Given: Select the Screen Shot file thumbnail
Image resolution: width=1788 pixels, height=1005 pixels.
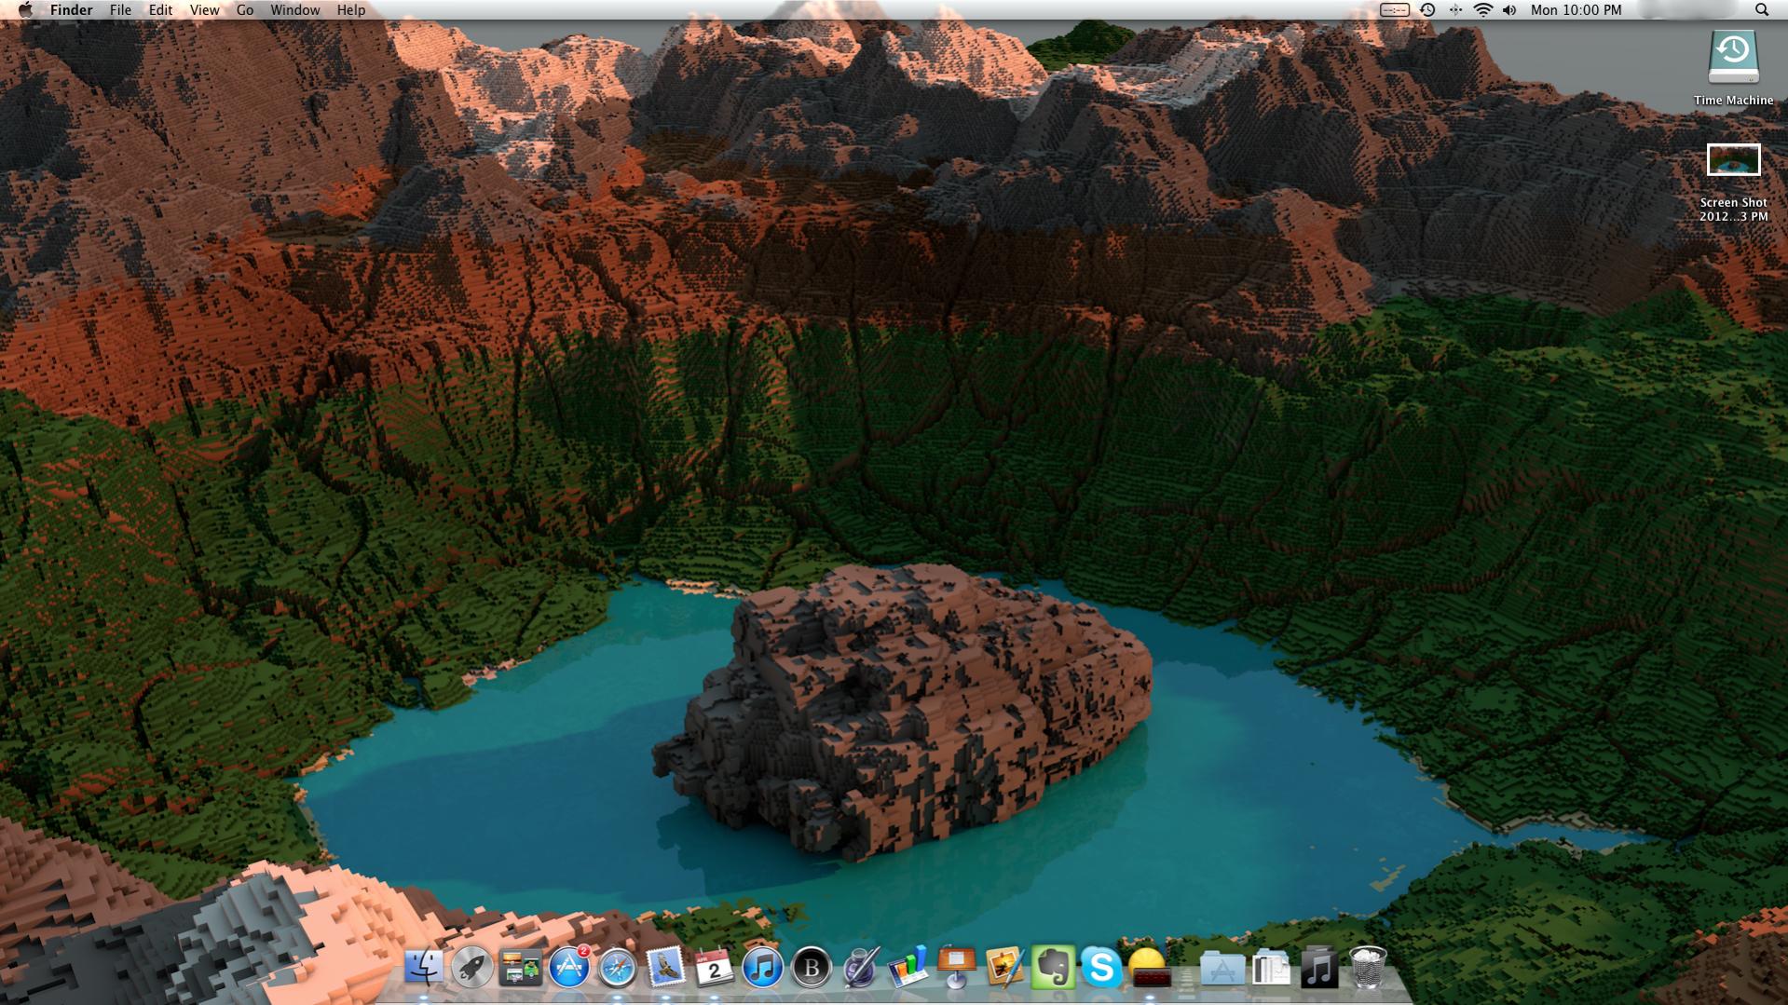Looking at the screenshot, I should 1733,160.
